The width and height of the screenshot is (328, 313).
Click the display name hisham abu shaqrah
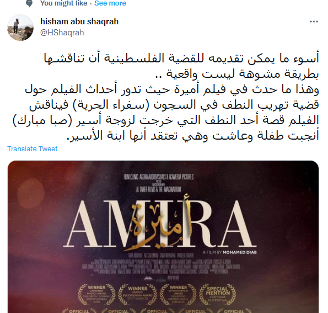pos(79,22)
